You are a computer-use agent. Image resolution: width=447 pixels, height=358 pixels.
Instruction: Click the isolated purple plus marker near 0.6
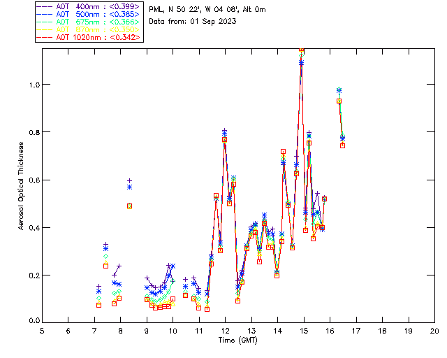(129, 180)
